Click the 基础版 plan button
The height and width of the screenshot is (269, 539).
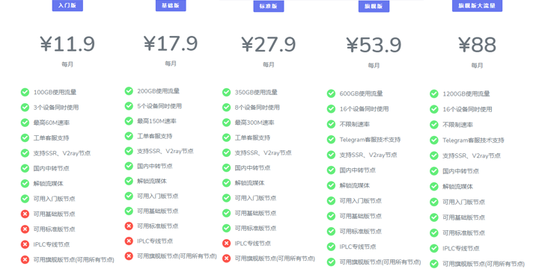pos(171,5)
